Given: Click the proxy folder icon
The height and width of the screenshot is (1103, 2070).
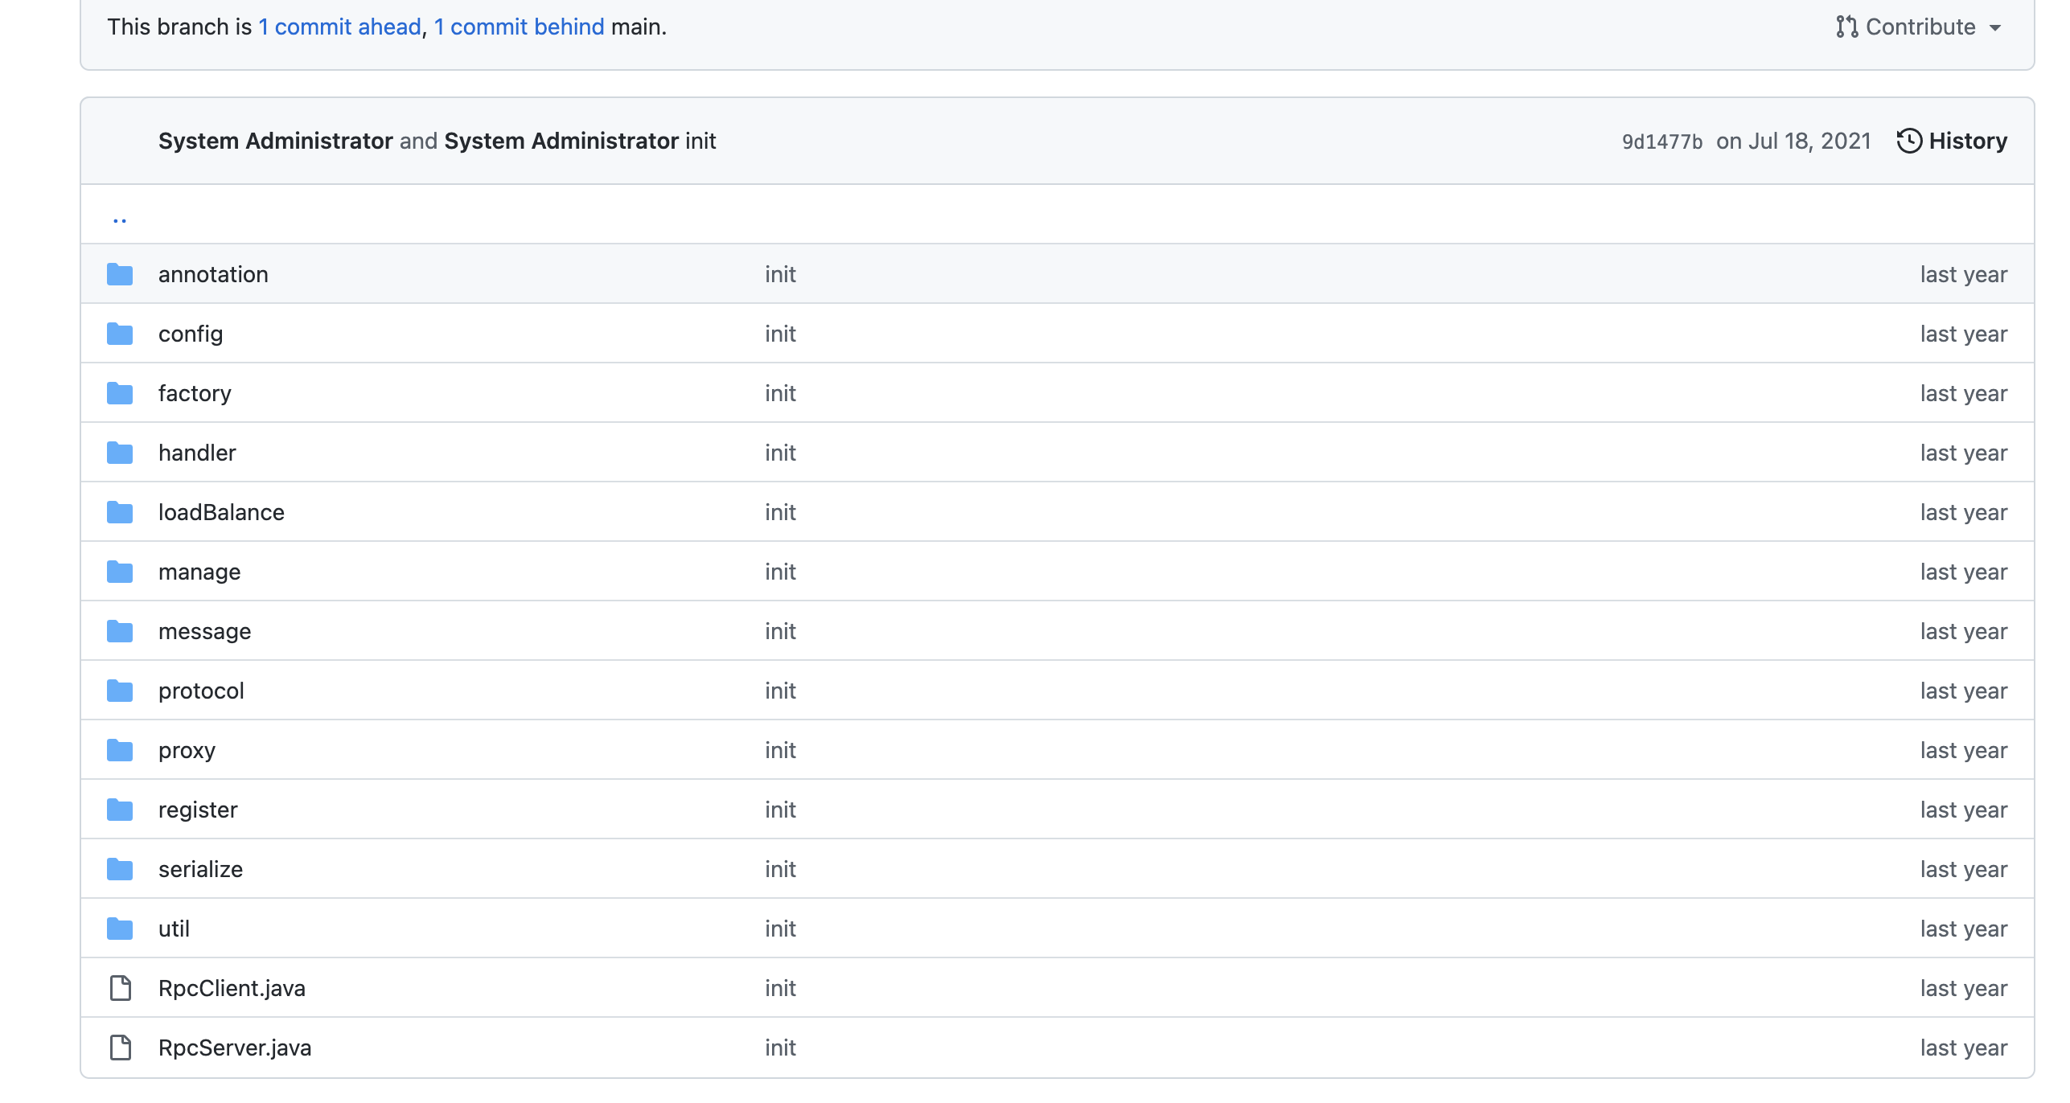Looking at the screenshot, I should [120, 750].
